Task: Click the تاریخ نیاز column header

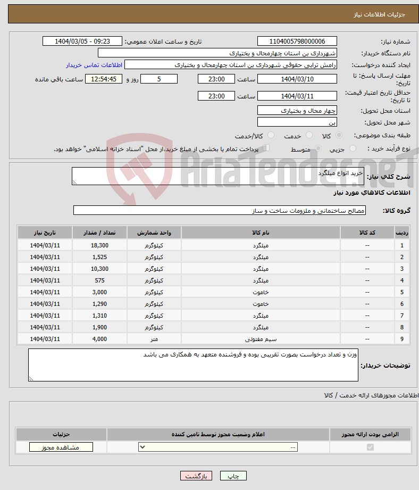Action: (x=45, y=233)
